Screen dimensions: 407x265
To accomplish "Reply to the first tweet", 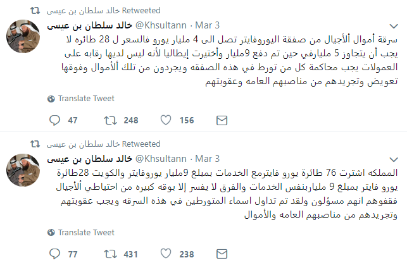I will (54, 120).
